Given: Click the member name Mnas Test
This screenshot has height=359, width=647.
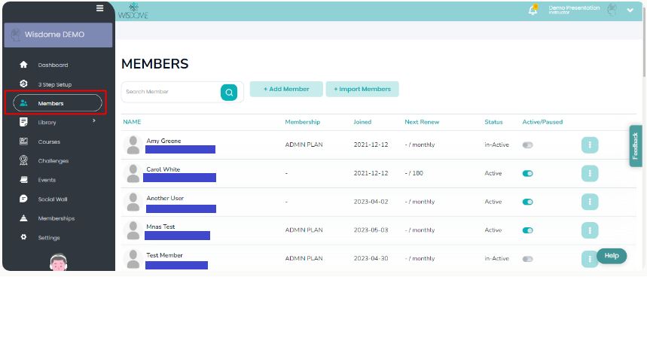Looking at the screenshot, I should click(x=160, y=227).
